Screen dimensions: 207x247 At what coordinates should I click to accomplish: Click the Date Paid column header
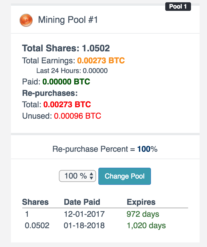pyautogui.click(x=82, y=202)
